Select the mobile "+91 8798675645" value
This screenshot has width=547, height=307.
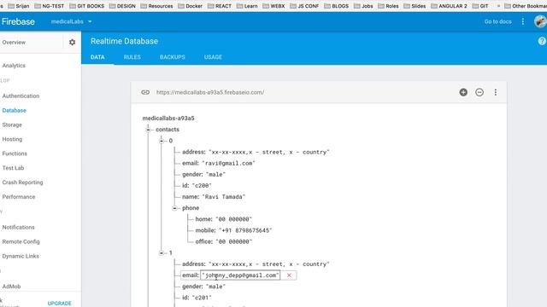245,230
